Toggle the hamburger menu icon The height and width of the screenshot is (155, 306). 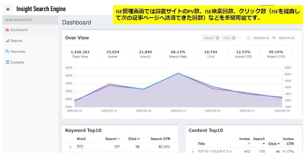click(8, 9)
